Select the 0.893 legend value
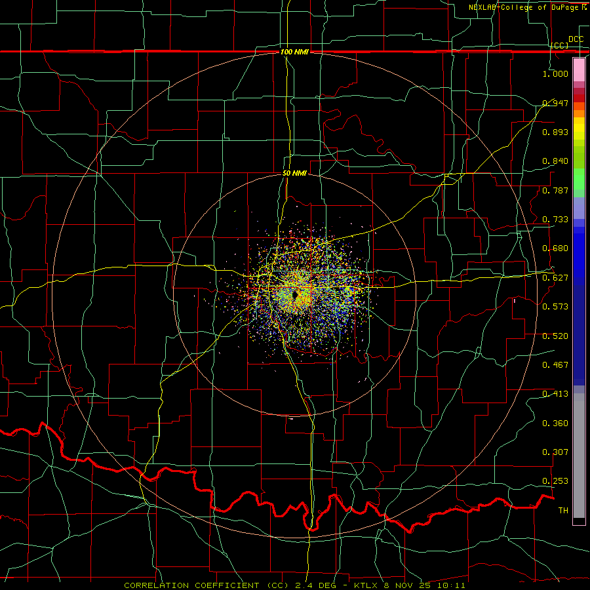 tap(555, 132)
